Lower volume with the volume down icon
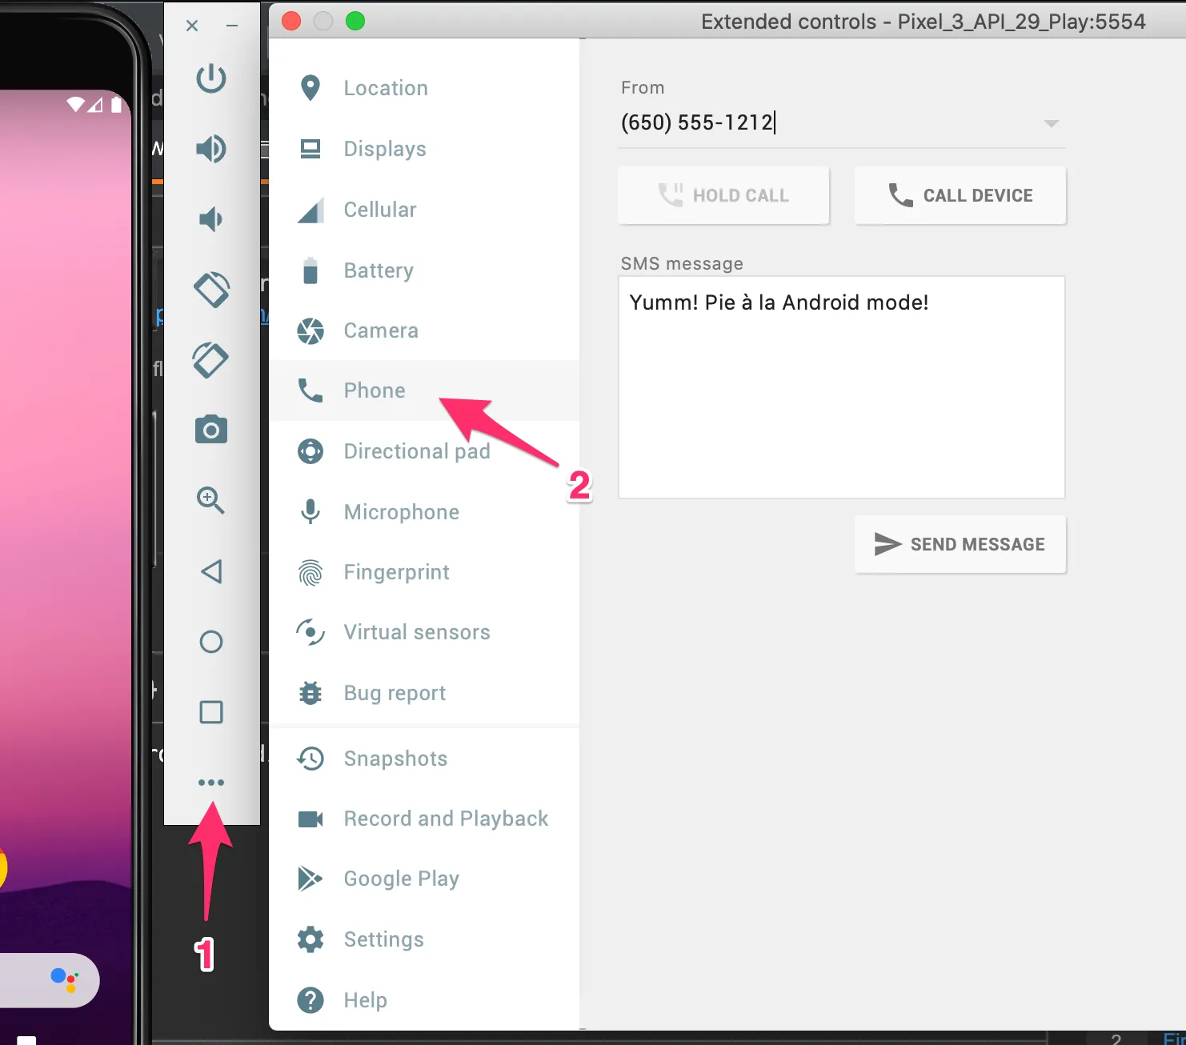 point(211,219)
